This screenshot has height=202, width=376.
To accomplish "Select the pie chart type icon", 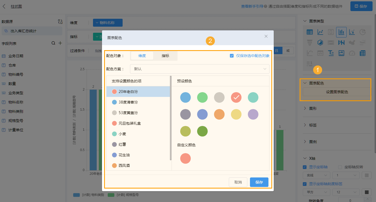I will (x=363, y=32).
